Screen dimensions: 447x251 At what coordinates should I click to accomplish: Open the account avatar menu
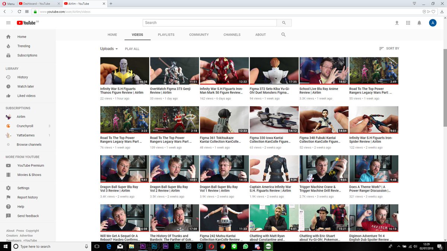pyautogui.click(x=432, y=23)
